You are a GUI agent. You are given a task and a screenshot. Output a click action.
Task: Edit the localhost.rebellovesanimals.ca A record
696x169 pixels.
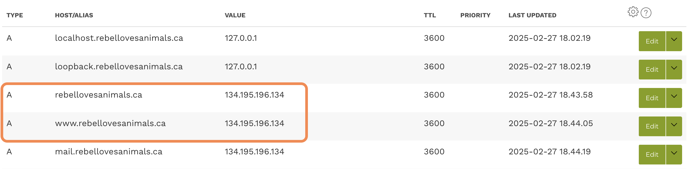652,41
